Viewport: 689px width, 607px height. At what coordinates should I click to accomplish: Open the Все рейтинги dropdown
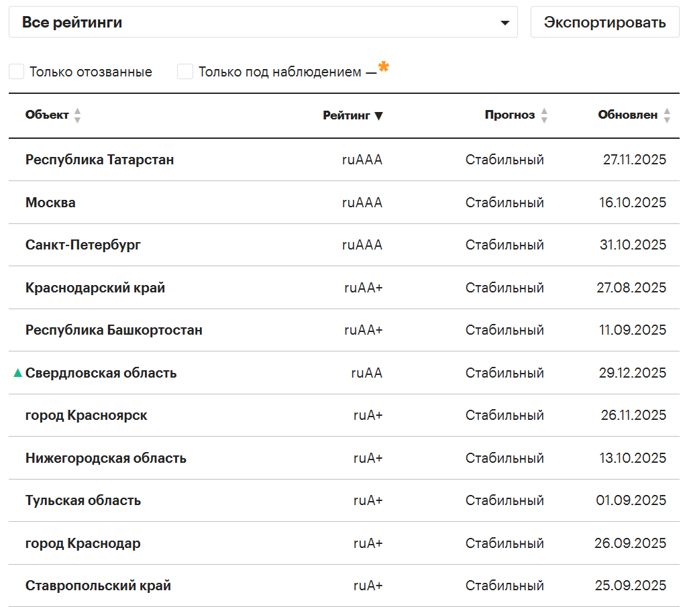click(263, 22)
